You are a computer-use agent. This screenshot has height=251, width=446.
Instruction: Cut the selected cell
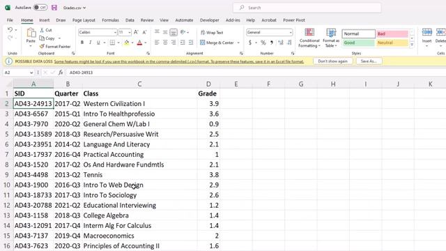coord(46,30)
